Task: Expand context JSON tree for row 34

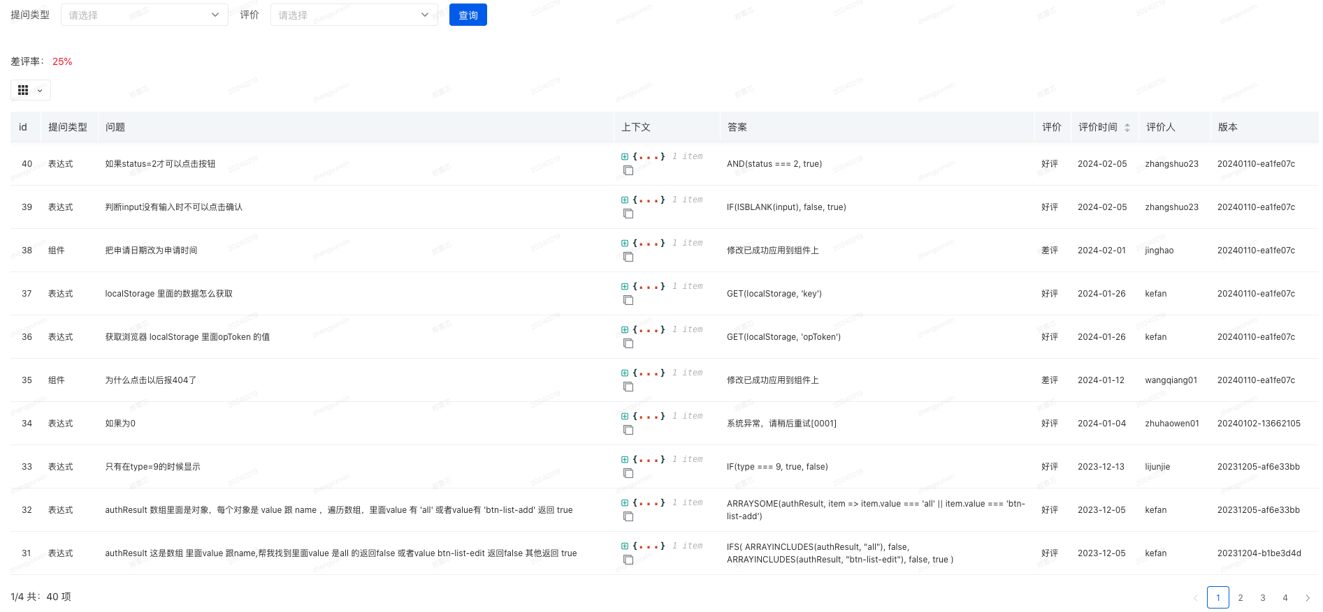Action: pos(625,416)
